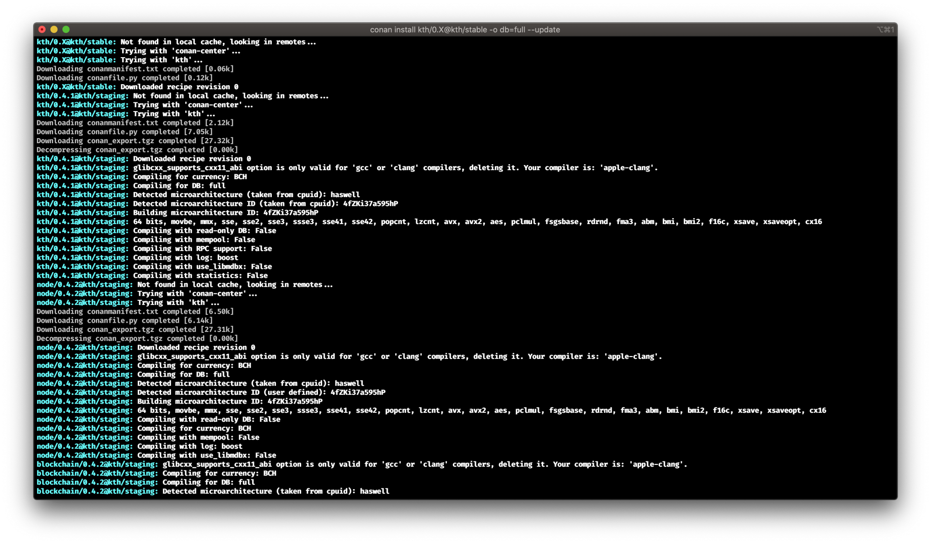931x544 pixels.
Task: Click blockchain/0.4.2@kth/staging 'Detected microarchitecture (taken from cpuid): haswell'
Action: 213,491
